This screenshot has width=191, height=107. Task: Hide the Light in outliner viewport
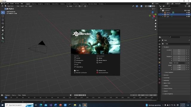[187, 16]
